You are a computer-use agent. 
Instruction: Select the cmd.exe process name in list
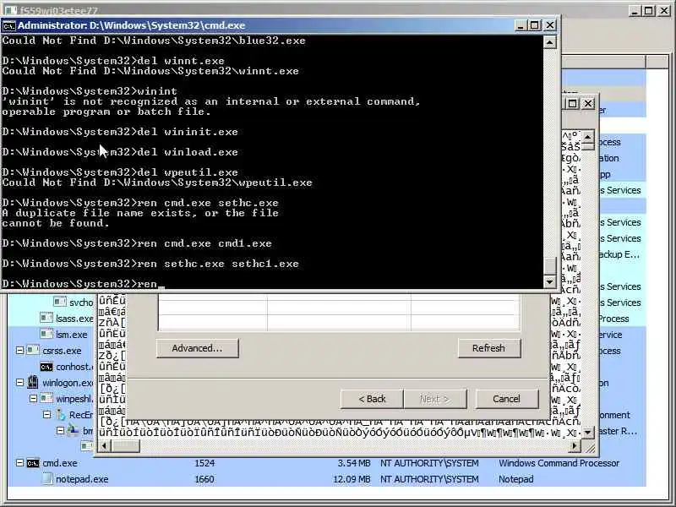[60, 463]
